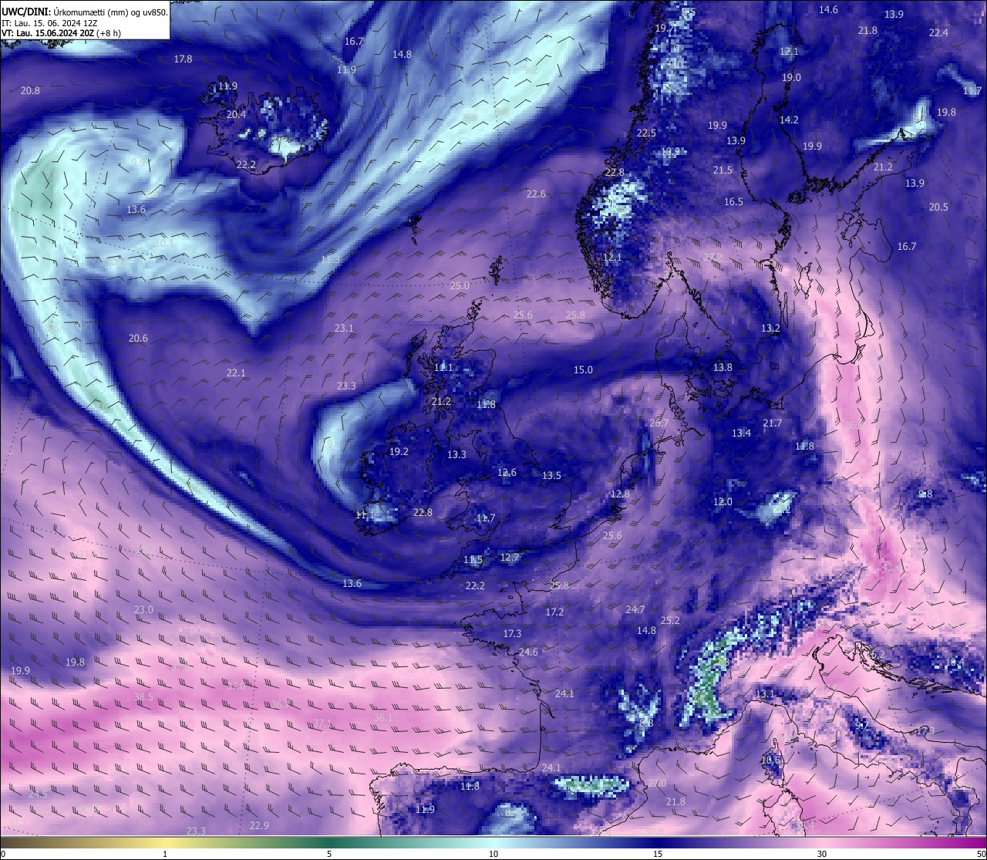Click the 22.4 value label
This screenshot has width=987, height=860.
coord(938,33)
